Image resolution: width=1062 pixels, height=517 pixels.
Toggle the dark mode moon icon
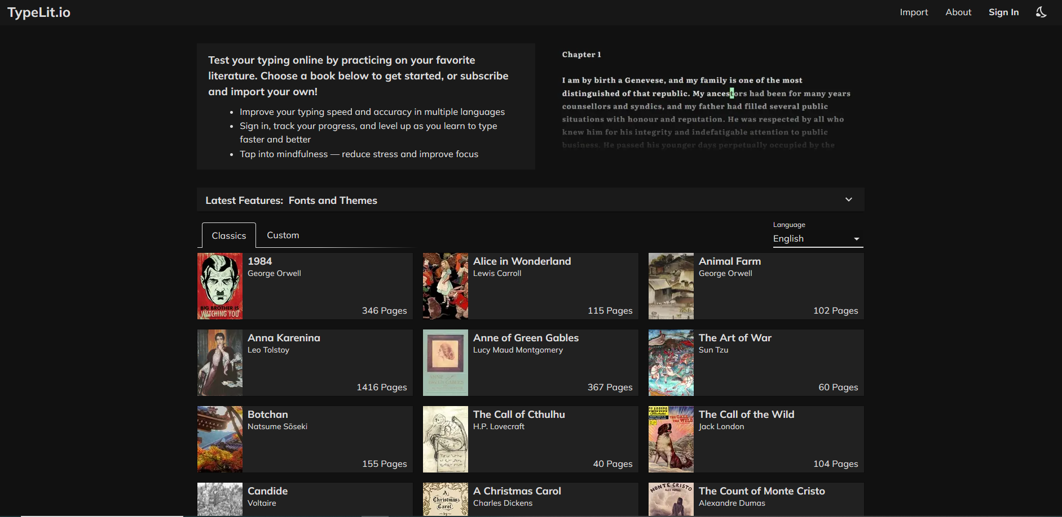click(1041, 12)
